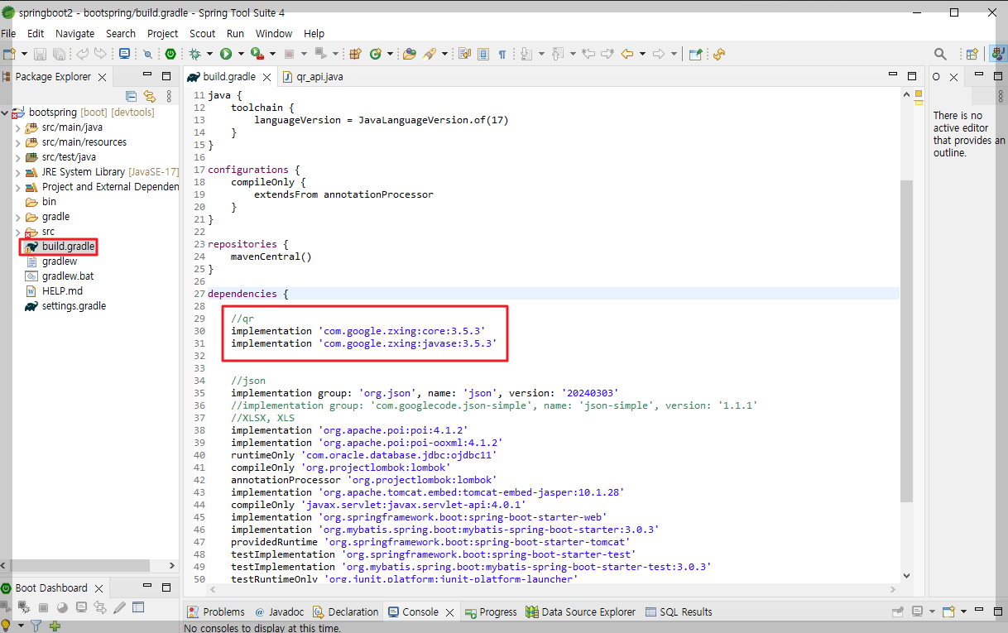Click the Search flashlight toolbar icon
The width and height of the screenshot is (1008, 633).
(429, 54)
